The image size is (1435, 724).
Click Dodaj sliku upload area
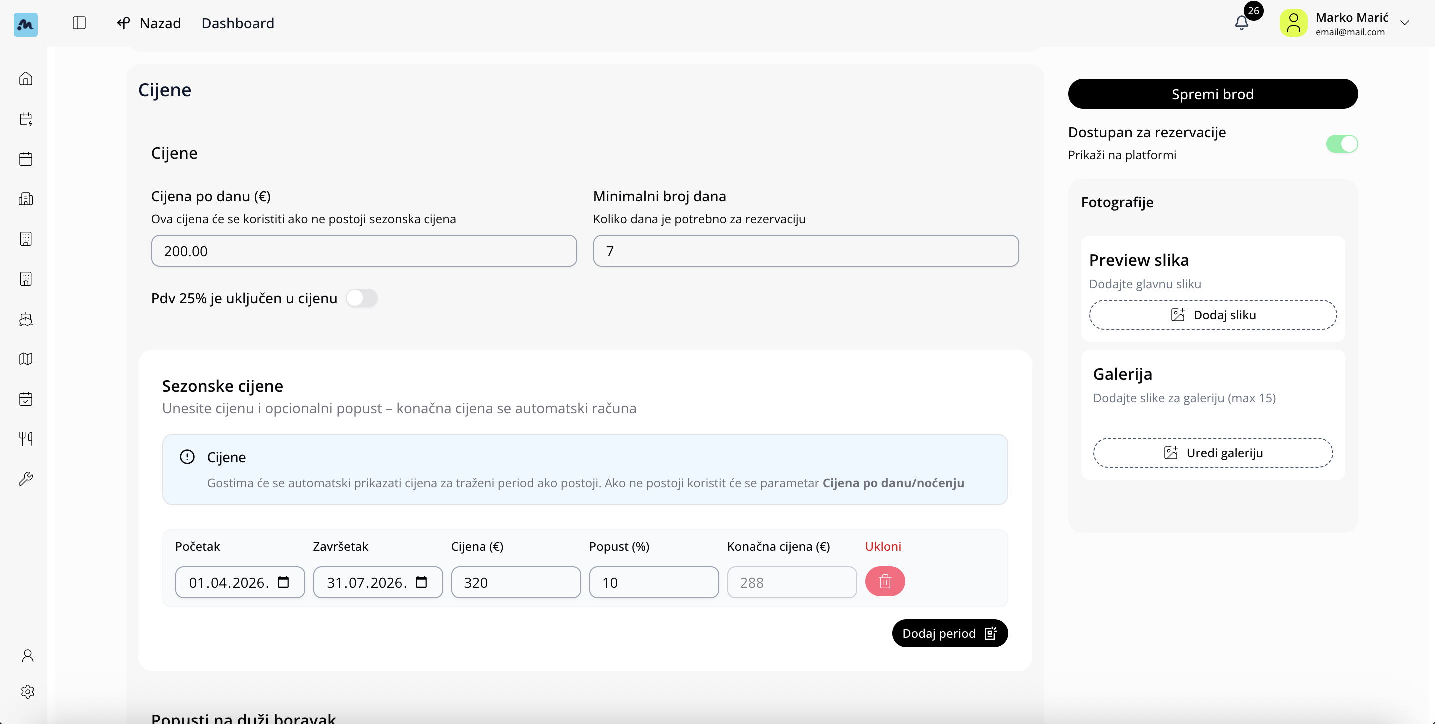pos(1212,315)
